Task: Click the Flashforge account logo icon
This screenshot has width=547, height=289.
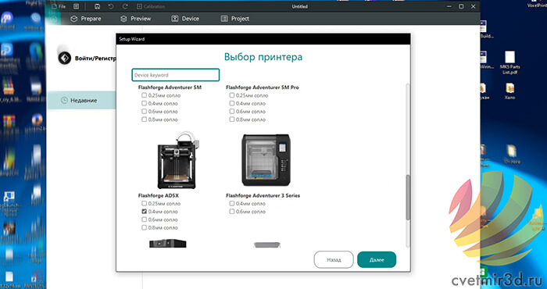Action: point(65,58)
